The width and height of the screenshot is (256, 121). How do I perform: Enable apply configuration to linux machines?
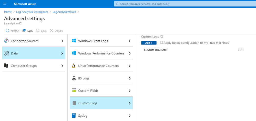click(161, 43)
